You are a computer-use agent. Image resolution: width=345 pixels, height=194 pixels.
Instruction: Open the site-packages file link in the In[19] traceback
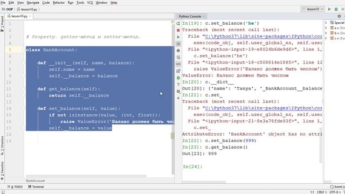pyautogui.click(x=264, y=36)
